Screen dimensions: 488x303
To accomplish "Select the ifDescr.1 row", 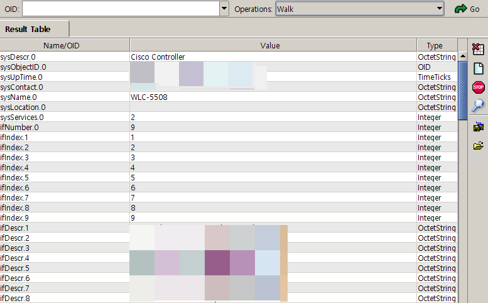I will point(229,228).
